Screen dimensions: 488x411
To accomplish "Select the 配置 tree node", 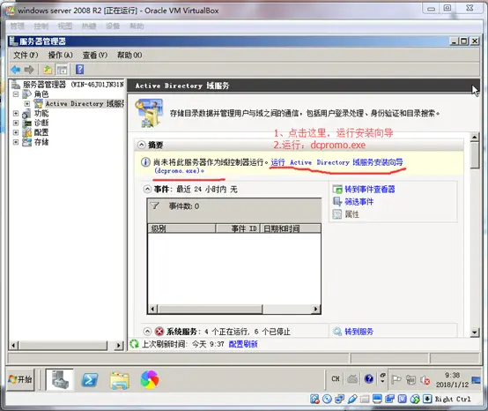I will [x=35, y=132].
